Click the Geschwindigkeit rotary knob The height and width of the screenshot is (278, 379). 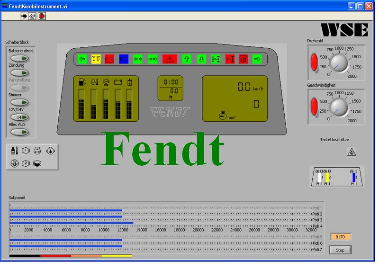[x=339, y=107]
